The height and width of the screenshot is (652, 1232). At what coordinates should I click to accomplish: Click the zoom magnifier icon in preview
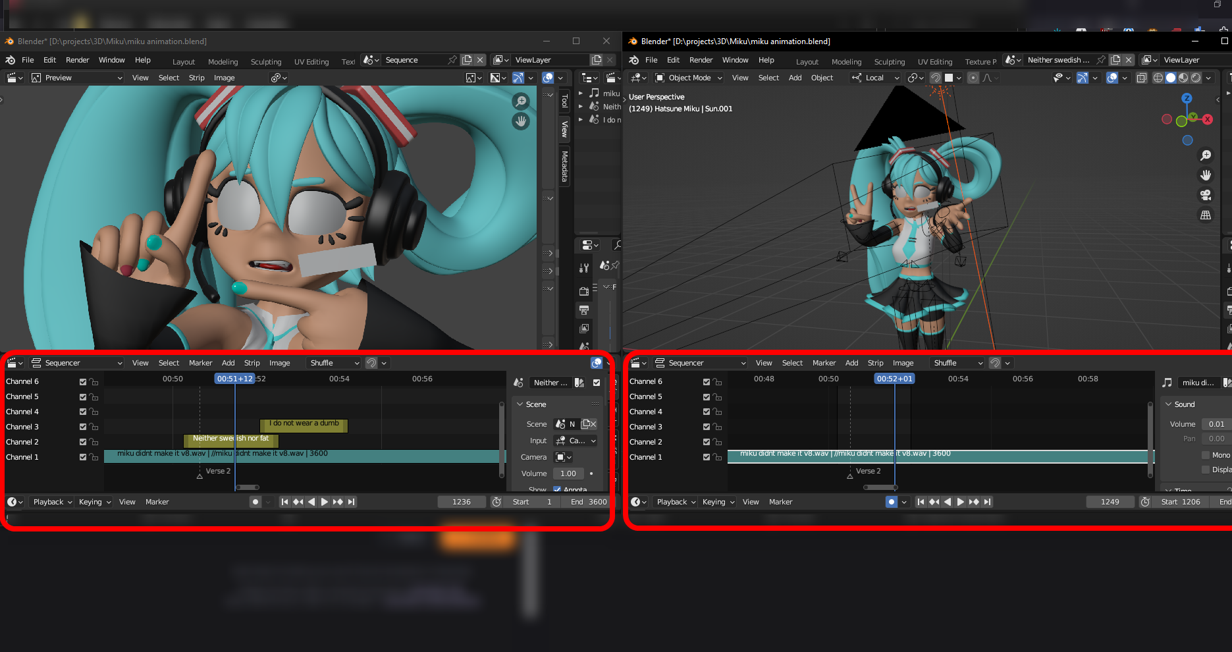[521, 101]
